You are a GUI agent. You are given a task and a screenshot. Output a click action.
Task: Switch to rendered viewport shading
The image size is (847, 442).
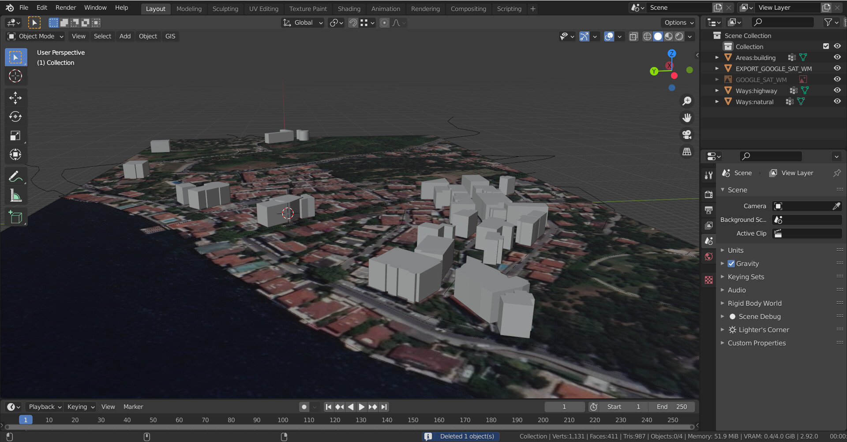click(x=679, y=36)
